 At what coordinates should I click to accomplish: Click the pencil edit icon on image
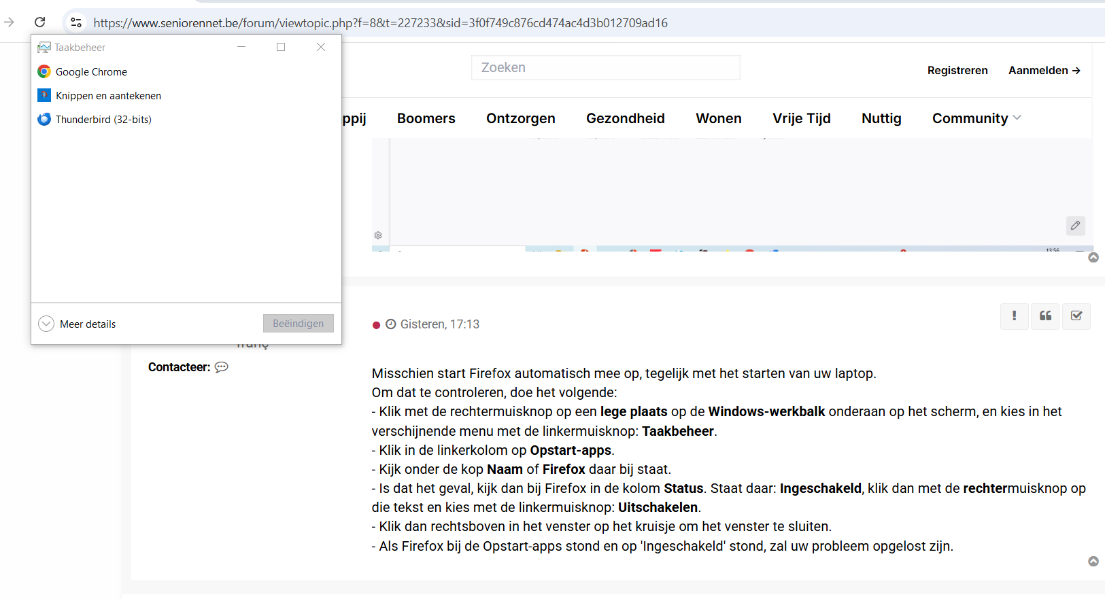click(x=1075, y=226)
